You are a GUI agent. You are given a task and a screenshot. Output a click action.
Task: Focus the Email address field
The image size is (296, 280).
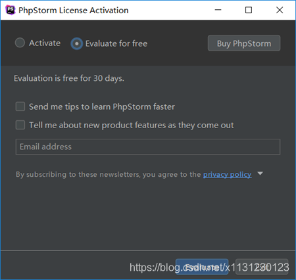(148, 147)
